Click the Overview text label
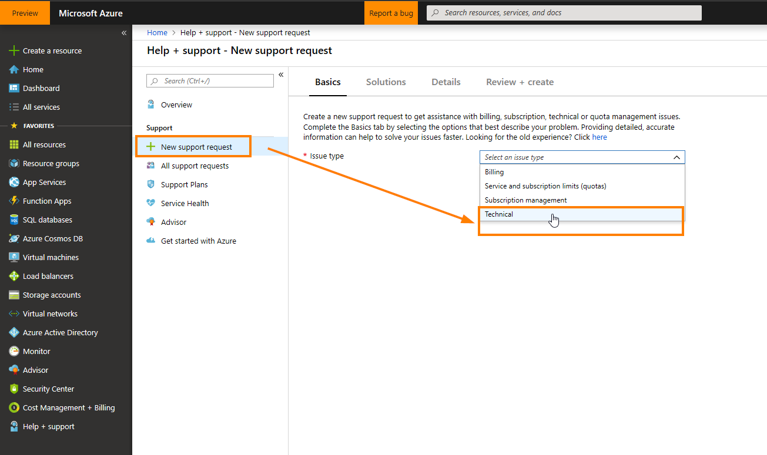The height and width of the screenshot is (455, 767). click(x=177, y=105)
